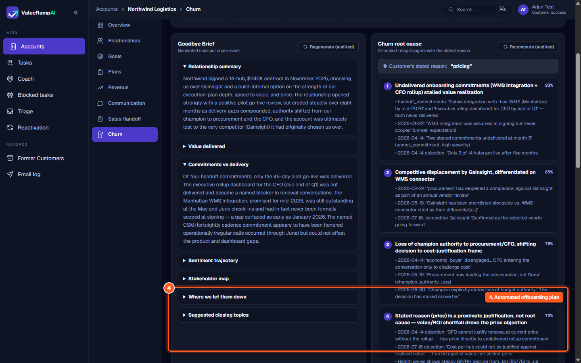Switch to Relationships account tab
Image resolution: width=581 pixels, height=363 pixels.
click(x=125, y=41)
